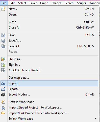Expand the Switch Workspace submenu arrow
Viewport: 100px width, 122px height.
[95, 119]
